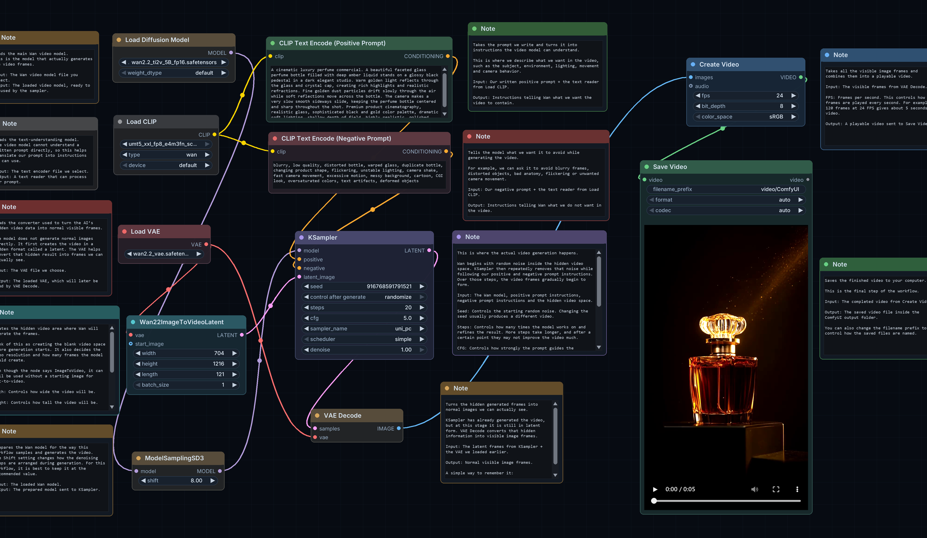Open the Save Video format dropdown
Screen dimensions: 927x538
(x=726, y=200)
